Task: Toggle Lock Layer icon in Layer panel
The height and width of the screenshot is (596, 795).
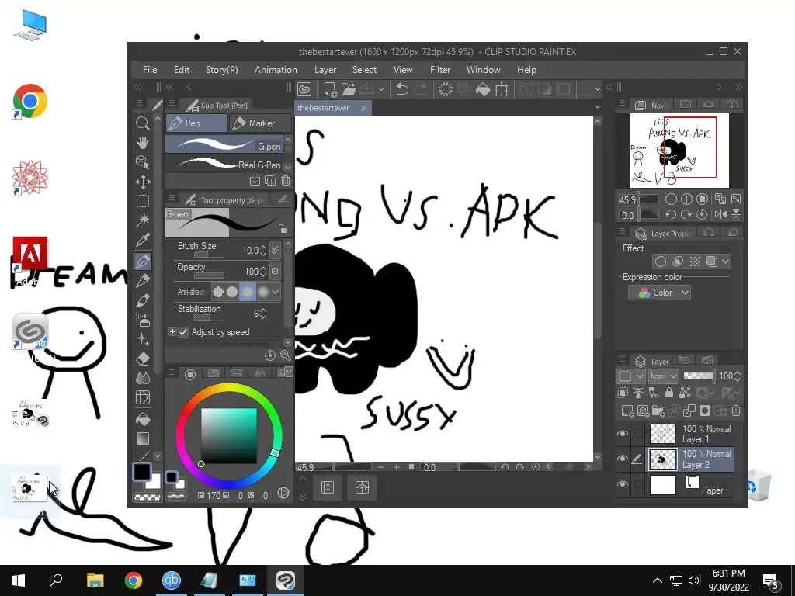Action: [x=669, y=393]
